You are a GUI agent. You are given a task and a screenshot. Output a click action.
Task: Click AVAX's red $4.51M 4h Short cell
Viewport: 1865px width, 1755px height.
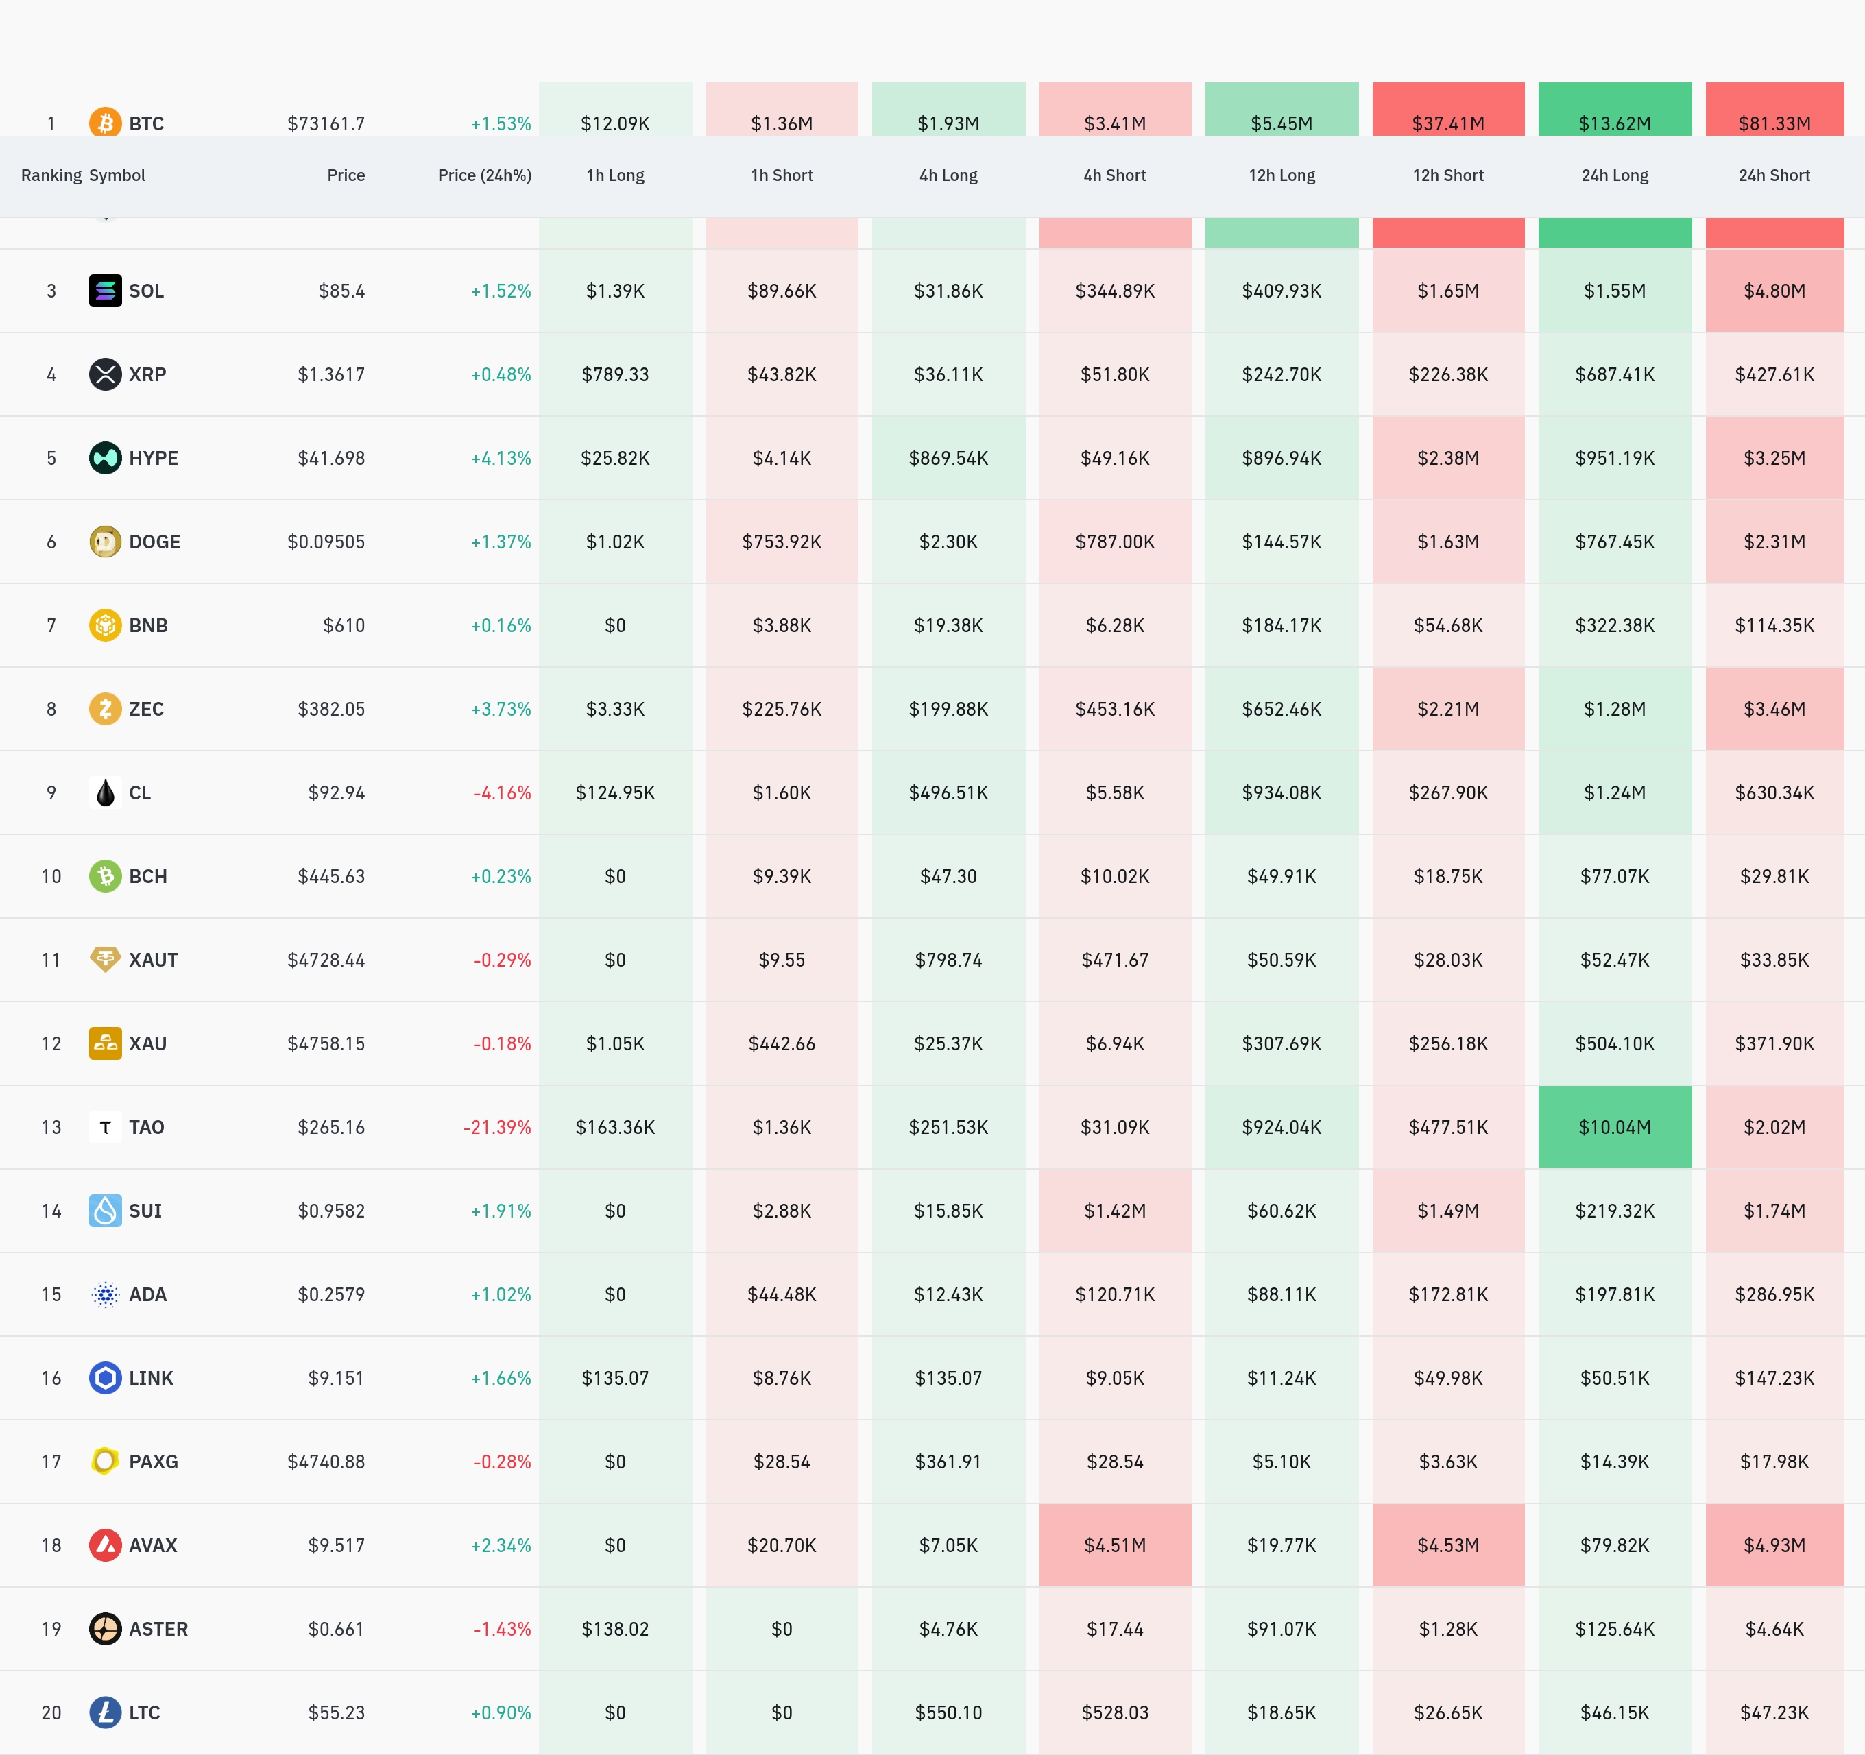[1114, 1545]
